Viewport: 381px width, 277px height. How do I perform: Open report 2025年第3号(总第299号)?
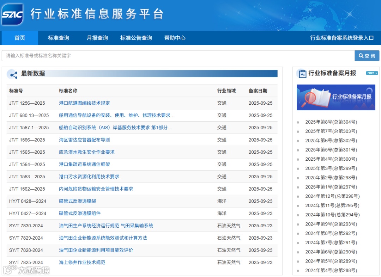(331, 168)
